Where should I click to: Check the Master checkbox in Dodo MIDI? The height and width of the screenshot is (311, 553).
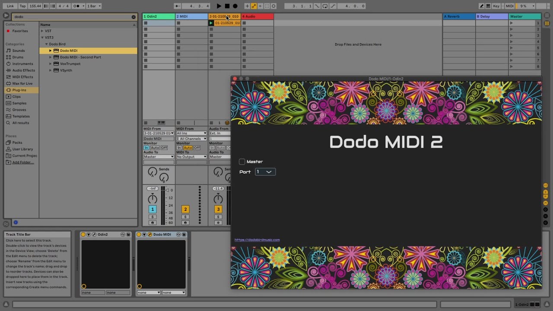(242, 162)
